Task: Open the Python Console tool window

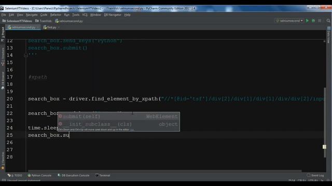Action: (x=39, y=175)
